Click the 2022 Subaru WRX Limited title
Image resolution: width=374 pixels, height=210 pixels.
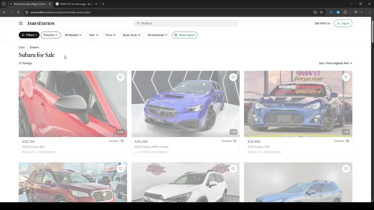[151, 147]
